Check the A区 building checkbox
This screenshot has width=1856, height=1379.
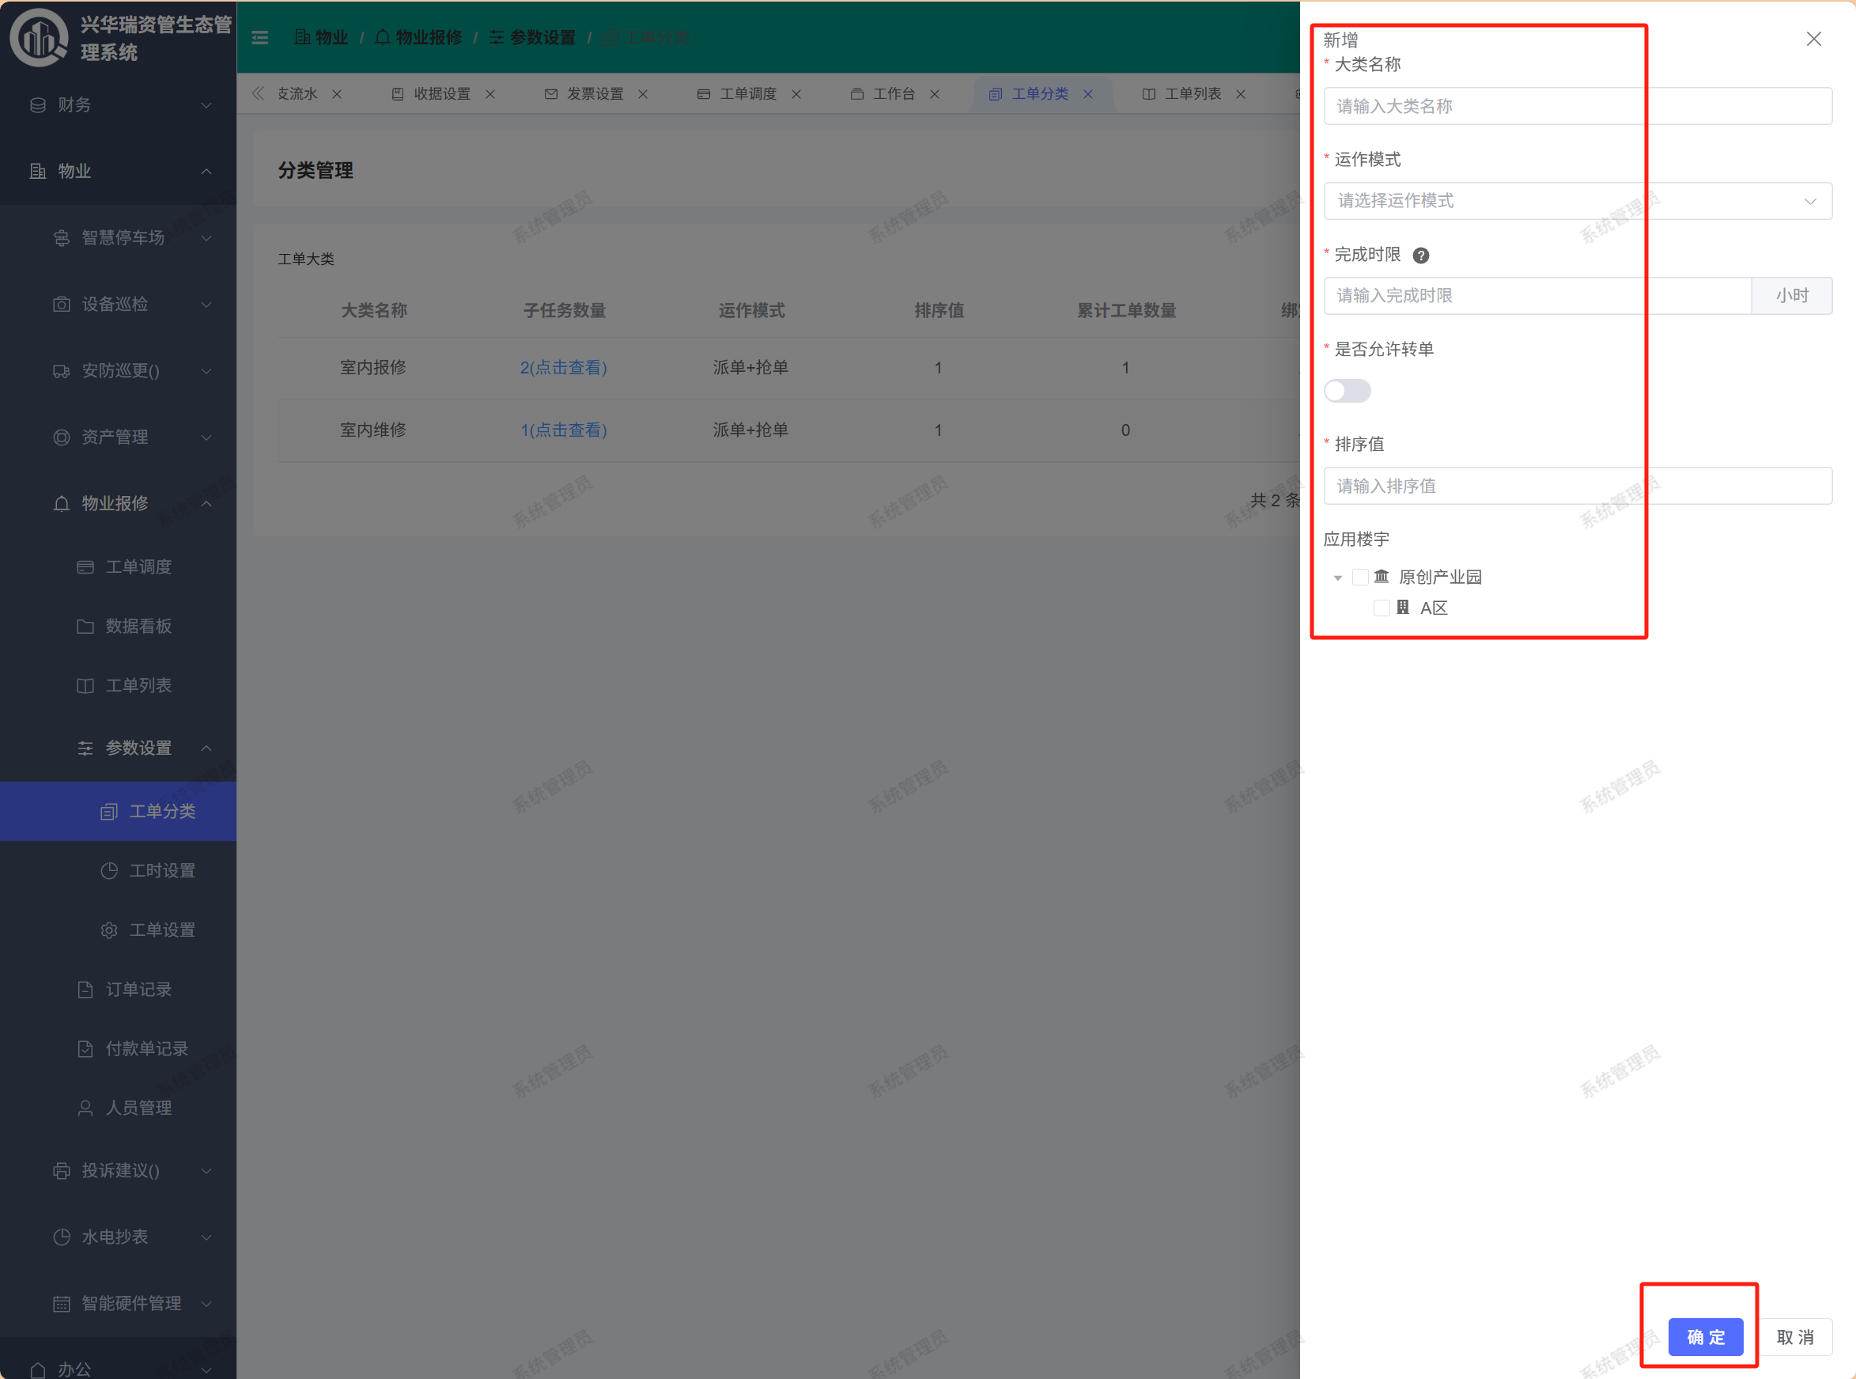click(1382, 608)
